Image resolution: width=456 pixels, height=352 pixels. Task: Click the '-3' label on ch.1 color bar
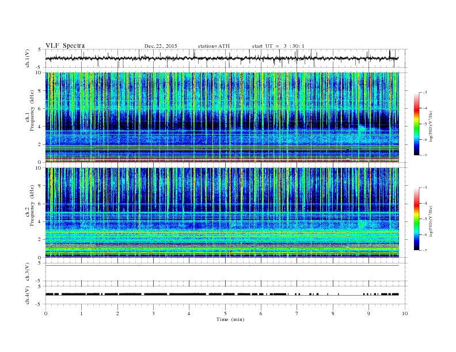pyautogui.click(x=425, y=93)
